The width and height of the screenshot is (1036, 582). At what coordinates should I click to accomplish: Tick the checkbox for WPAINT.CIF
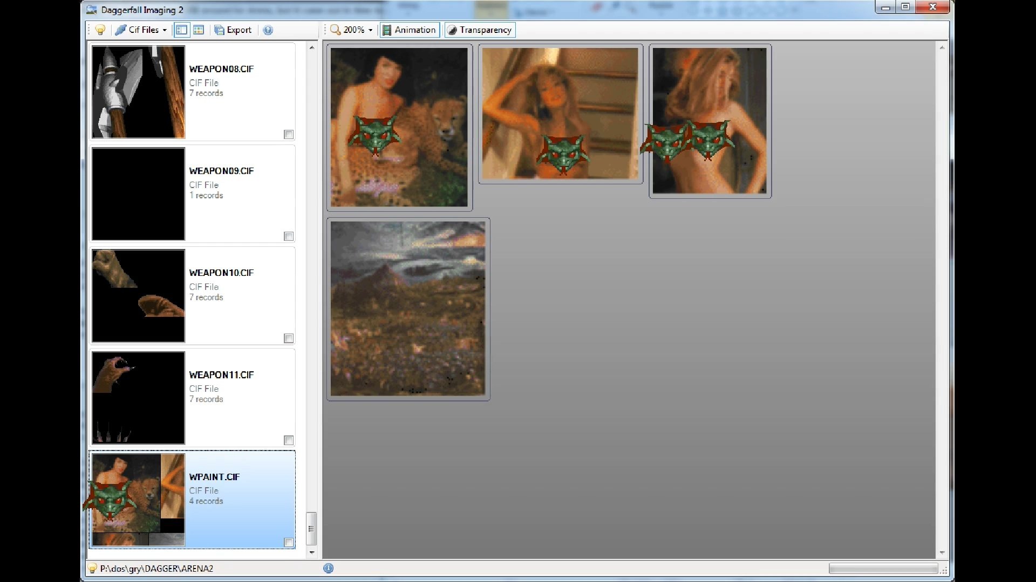pyautogui.click(x=289, y=542)
